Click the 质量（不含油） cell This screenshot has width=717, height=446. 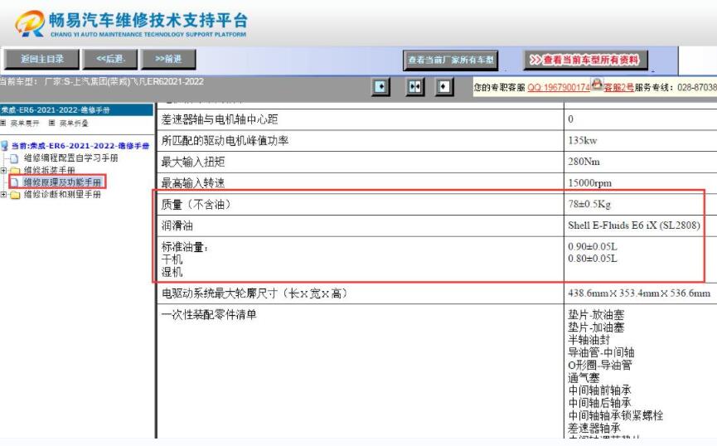coord(361,205)
